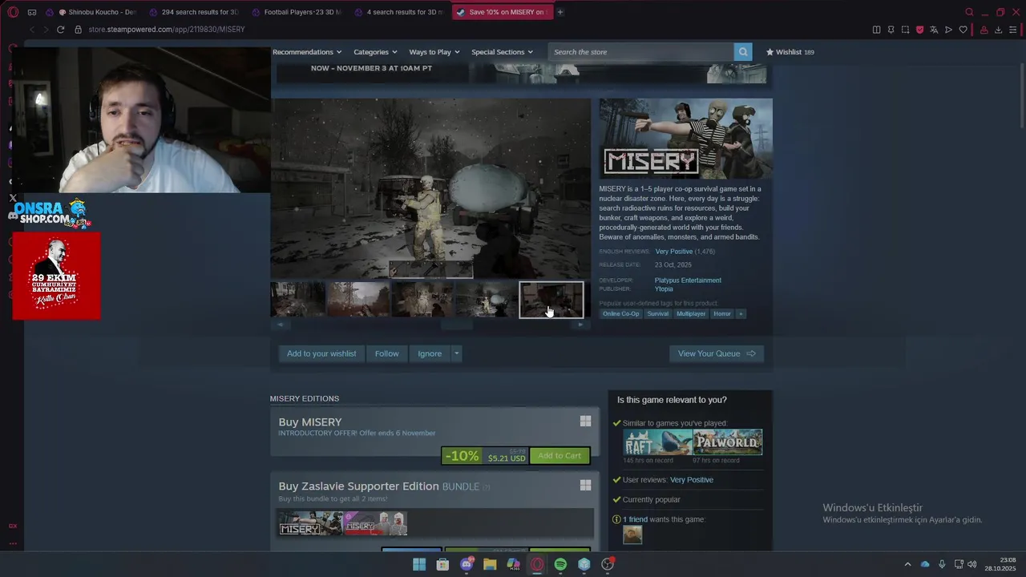Viewport: 1026px width, 577px height.
Task: Open Microsoft Store from taskbar
Action: coord(442,564)
